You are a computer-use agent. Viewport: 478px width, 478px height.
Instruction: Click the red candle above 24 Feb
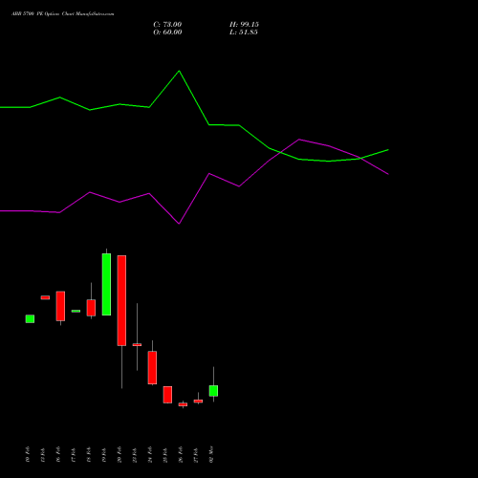[152, 367]
